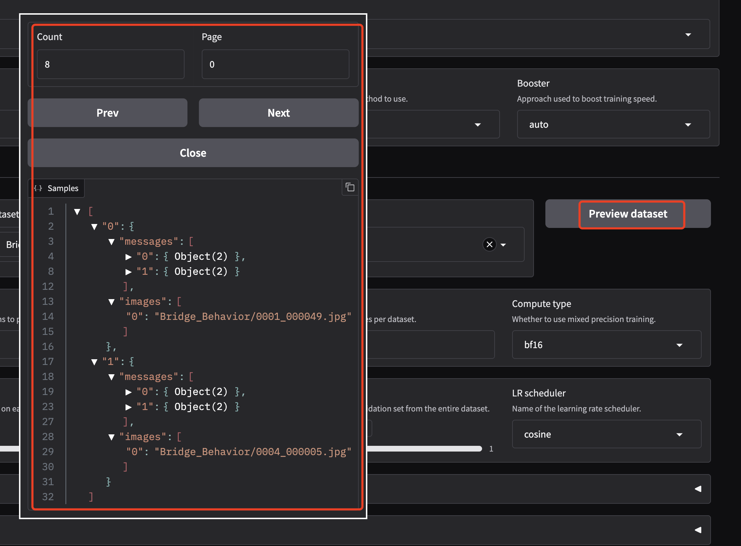
Task: Clear the dataset selection with X icon
Action: pos(489,245)
